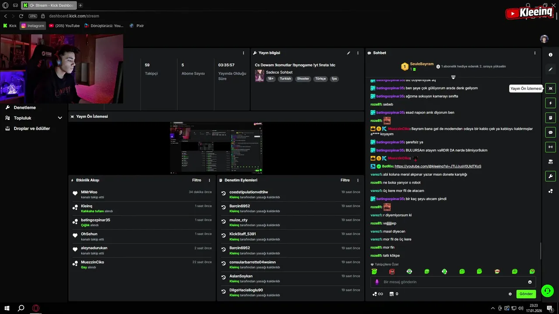Toggle the chat bubble panel icon

(550, 132)
